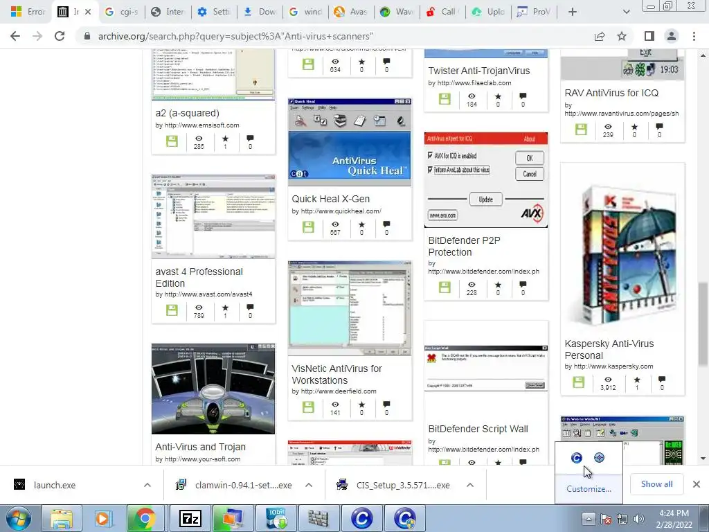Open the Chrome profile avatar
Image resolution: width=709 pixels, height=532 pixels.
pyautogui.click(x=672, y=36)
